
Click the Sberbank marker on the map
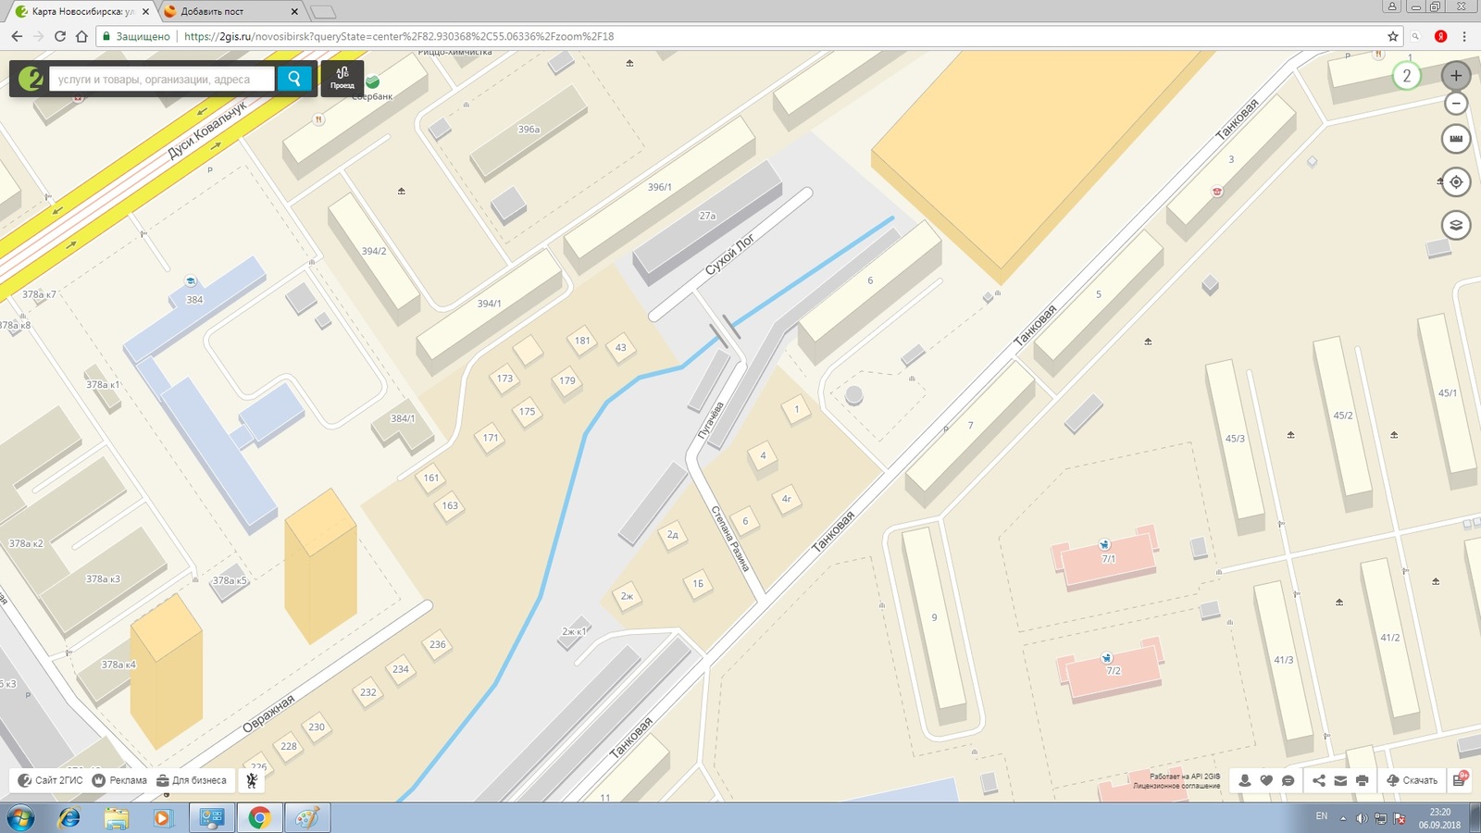click(372, 82)
